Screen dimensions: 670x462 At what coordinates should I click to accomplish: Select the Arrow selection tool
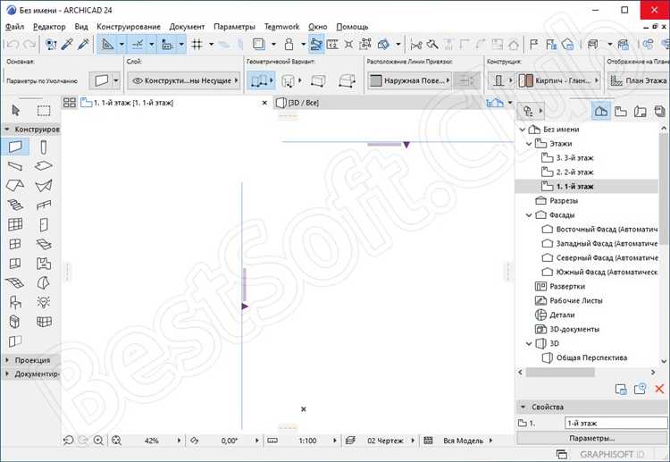click(16, 111)
